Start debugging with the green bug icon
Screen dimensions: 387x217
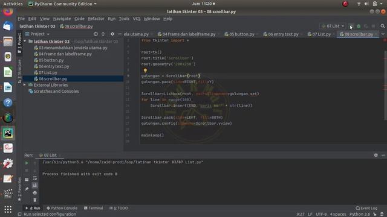359,26
